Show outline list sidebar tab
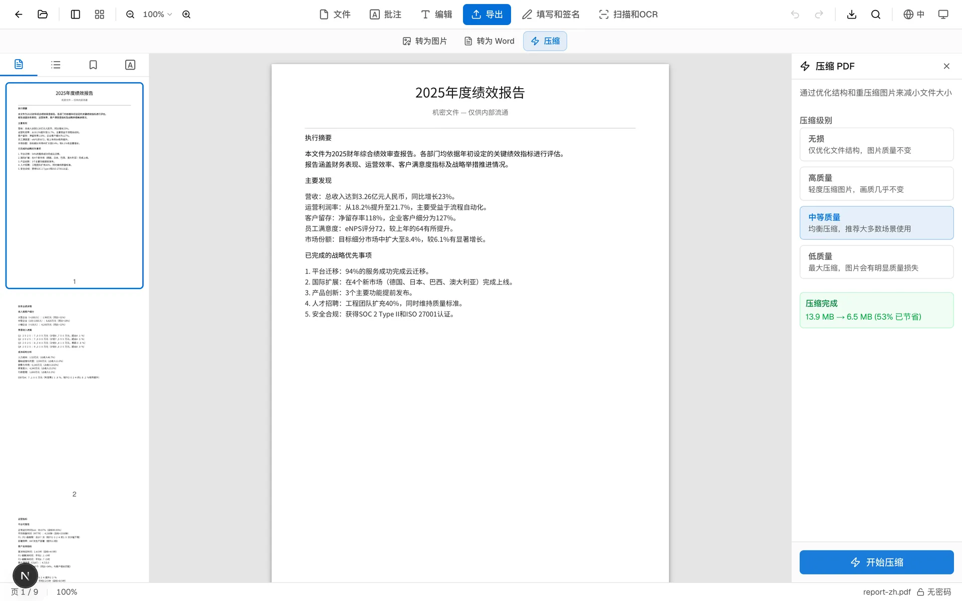This screenshot has width=962, height=601. 56,65
